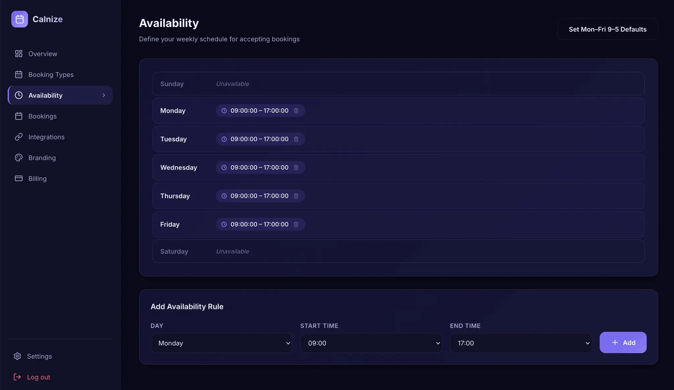Click the Integrations link icon

click(x=19, y=137)
